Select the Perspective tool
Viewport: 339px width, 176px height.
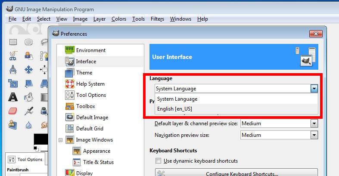44,83
